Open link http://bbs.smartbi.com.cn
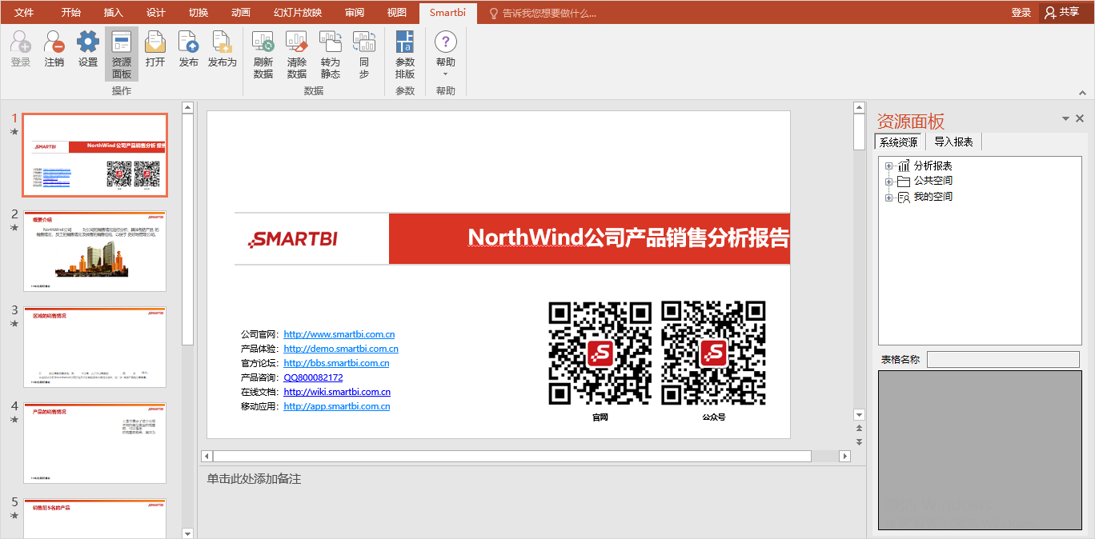Screen dimensions: 1095x539 pyautogui.click(x=337, y=363)
